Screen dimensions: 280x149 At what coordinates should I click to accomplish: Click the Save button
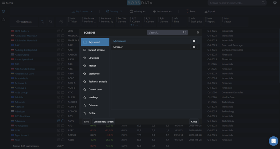[86, 122]
